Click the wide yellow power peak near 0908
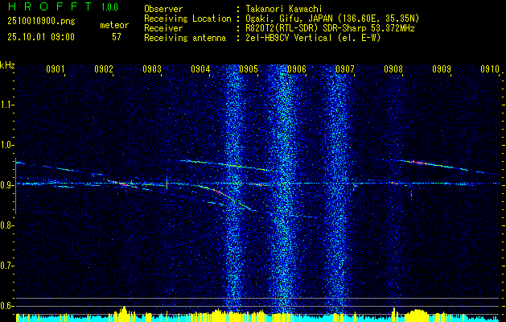This screenshot has height=322, width=506. [x=418, y=316]
